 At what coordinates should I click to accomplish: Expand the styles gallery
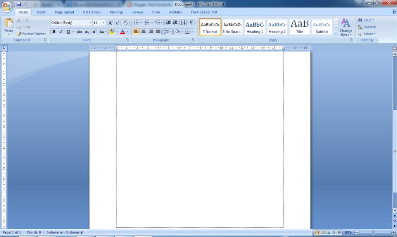click(336, 33)
